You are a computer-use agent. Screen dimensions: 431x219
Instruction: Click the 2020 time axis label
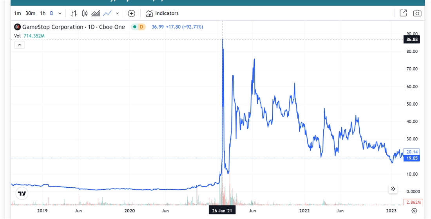coord(129,211)
